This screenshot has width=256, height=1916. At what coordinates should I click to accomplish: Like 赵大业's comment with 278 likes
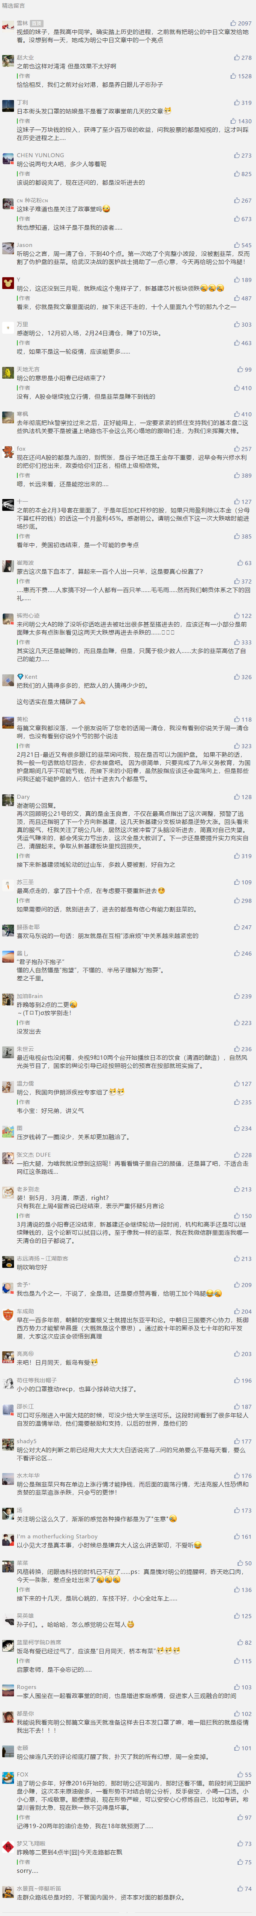[243, 57]
